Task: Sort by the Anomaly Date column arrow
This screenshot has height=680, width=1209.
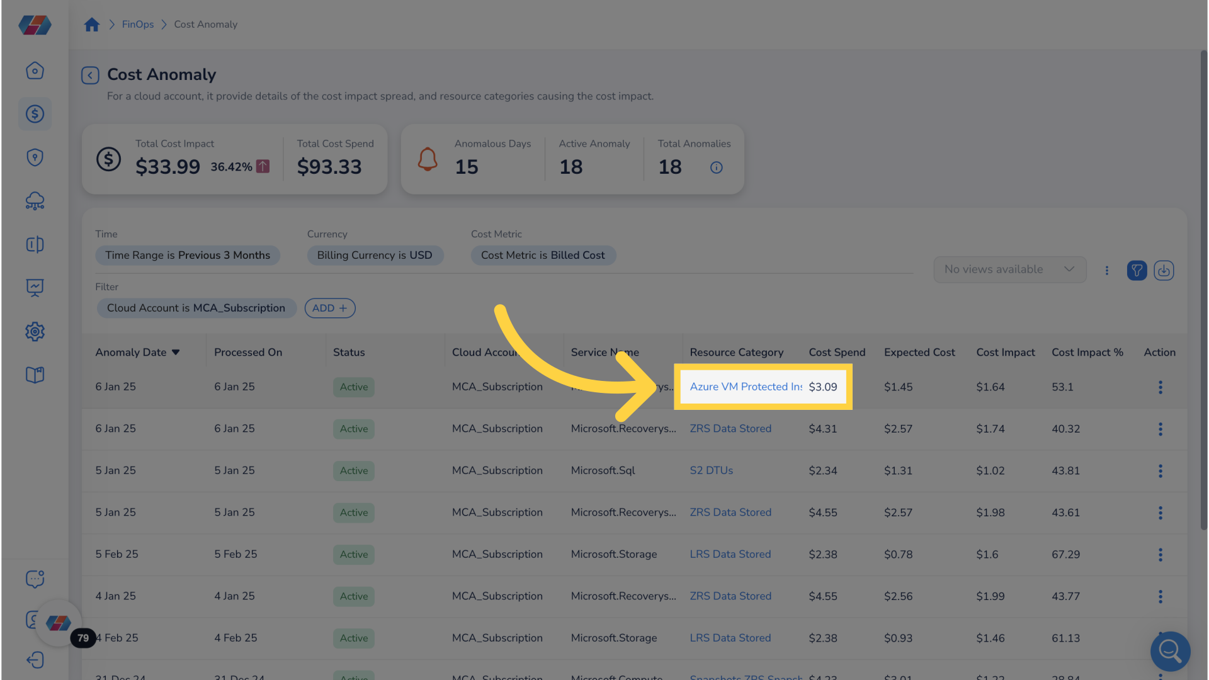Action: (x=176, y=352)
